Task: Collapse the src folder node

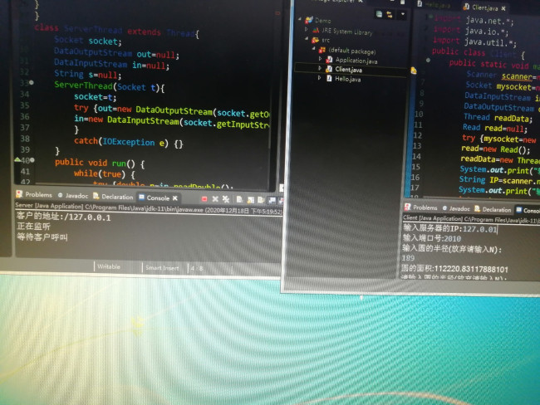Action: [307, 39]
